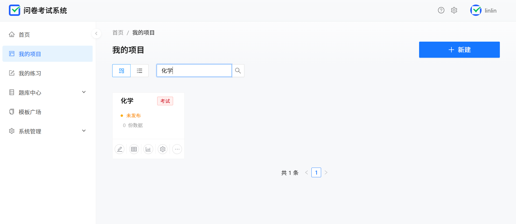
Task: Open the help question mark icon
Action: point(441,10)
